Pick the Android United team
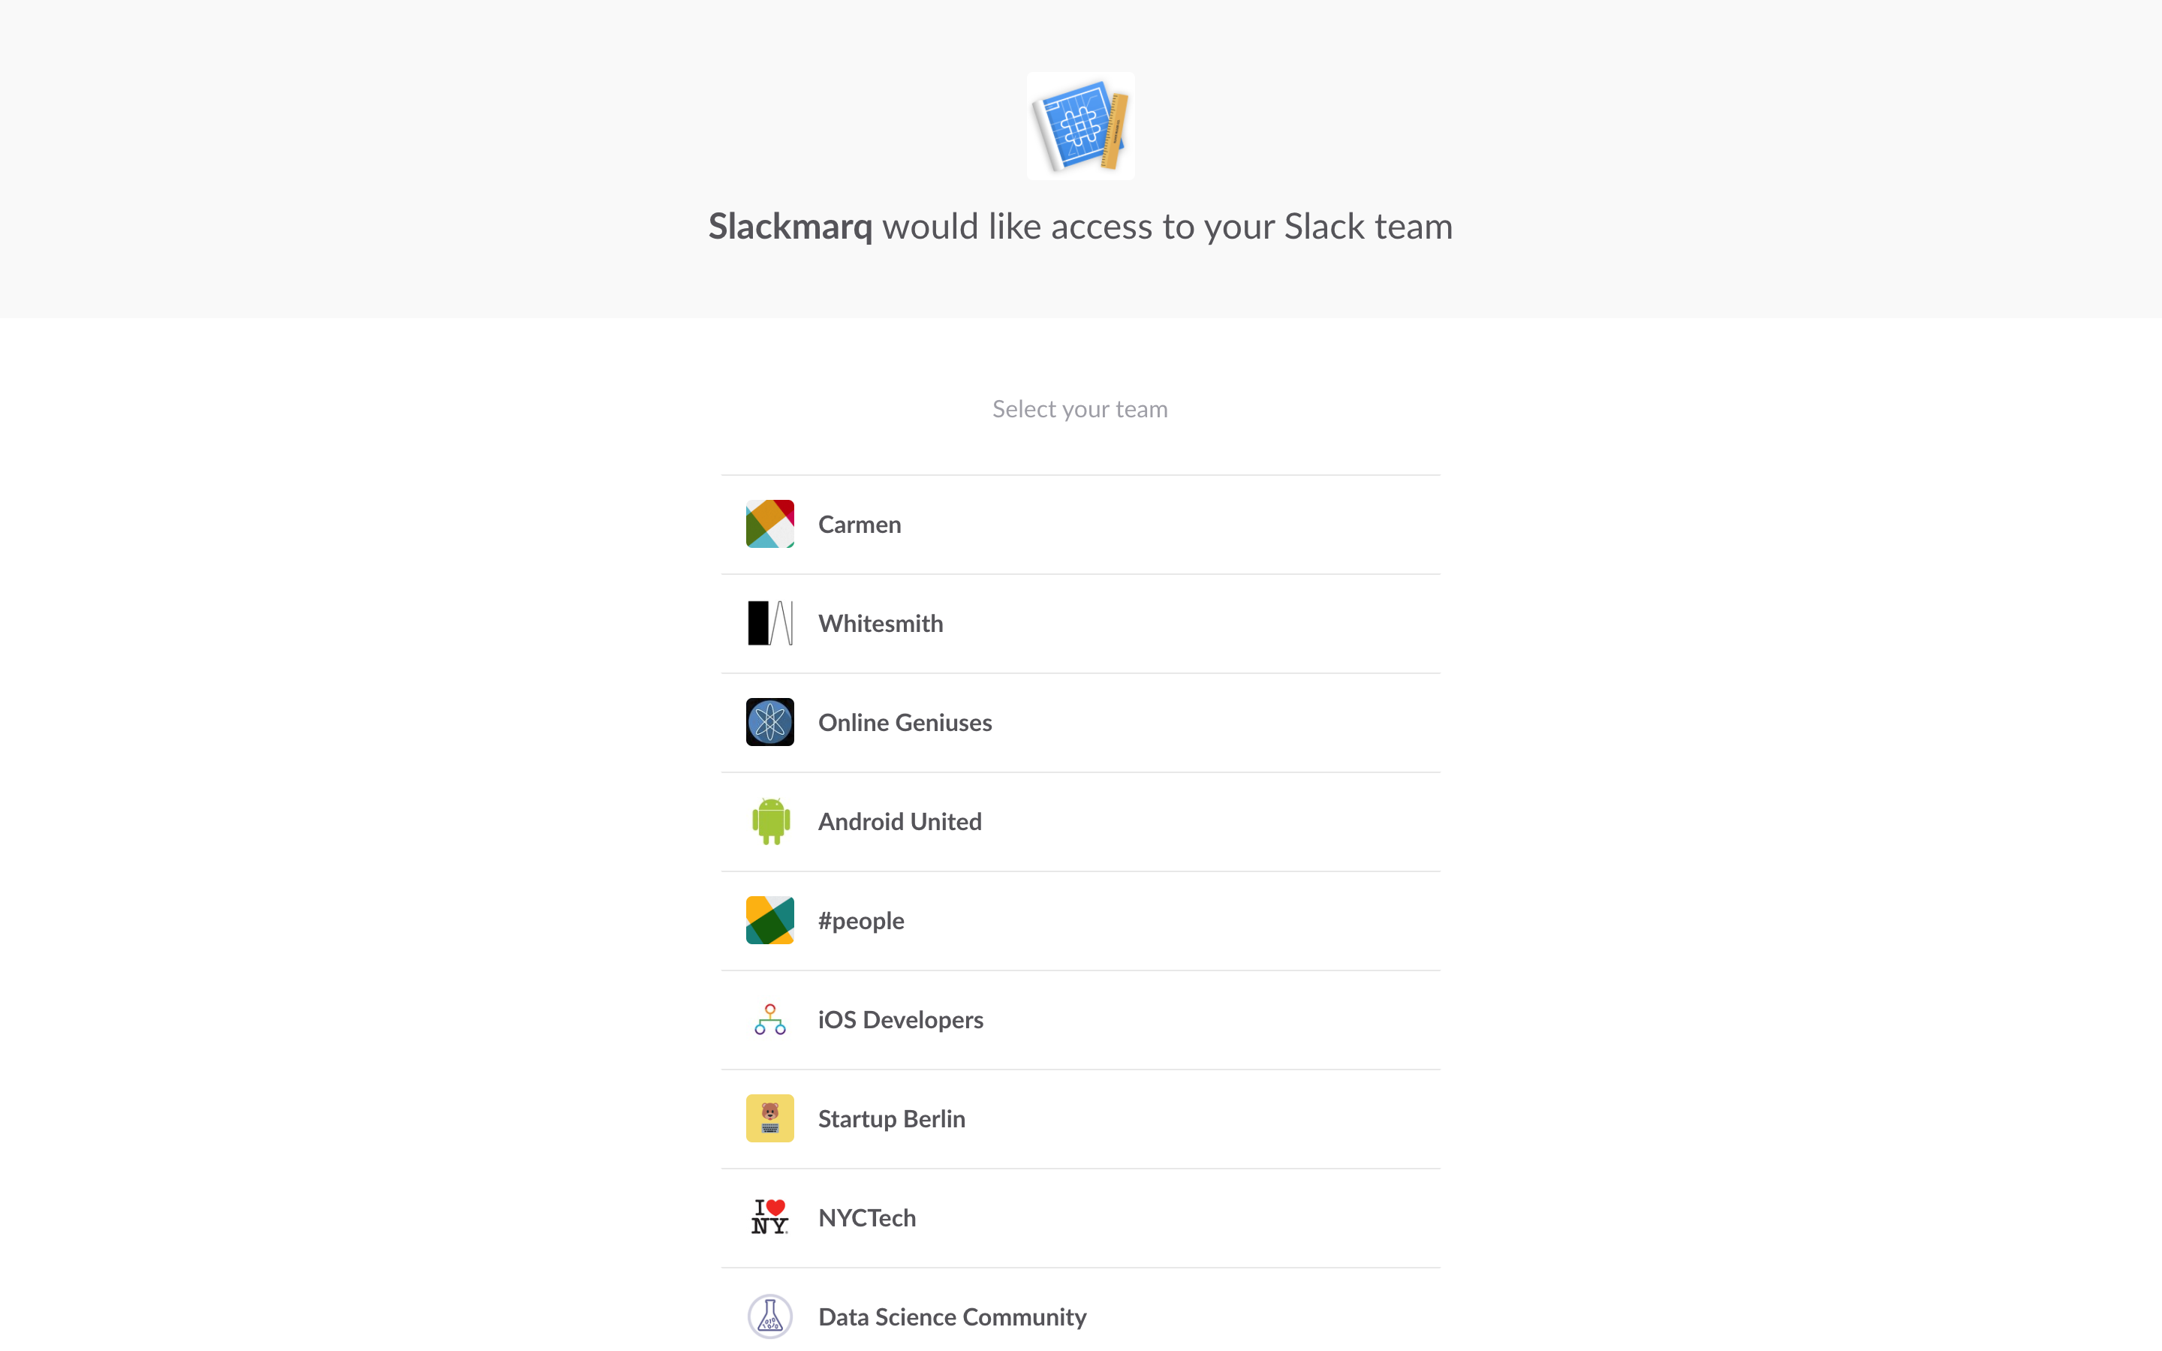2162x1351 pixels. point(899,822)
